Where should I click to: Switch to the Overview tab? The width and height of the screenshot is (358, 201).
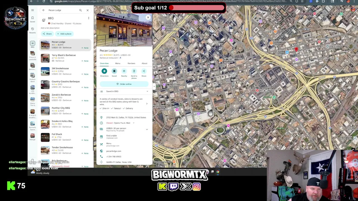click(x=104, y=63)
